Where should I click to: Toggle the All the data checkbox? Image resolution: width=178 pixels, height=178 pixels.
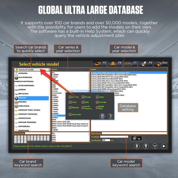pos(70,114)
